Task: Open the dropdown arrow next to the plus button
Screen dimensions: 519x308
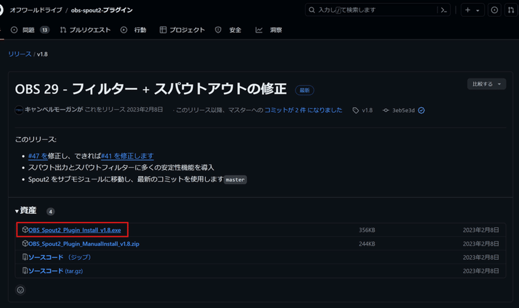Action: click(478, 10)
